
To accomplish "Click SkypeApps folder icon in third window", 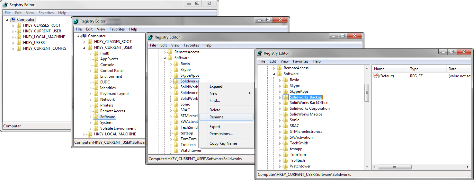I will [x=176, y=75].
